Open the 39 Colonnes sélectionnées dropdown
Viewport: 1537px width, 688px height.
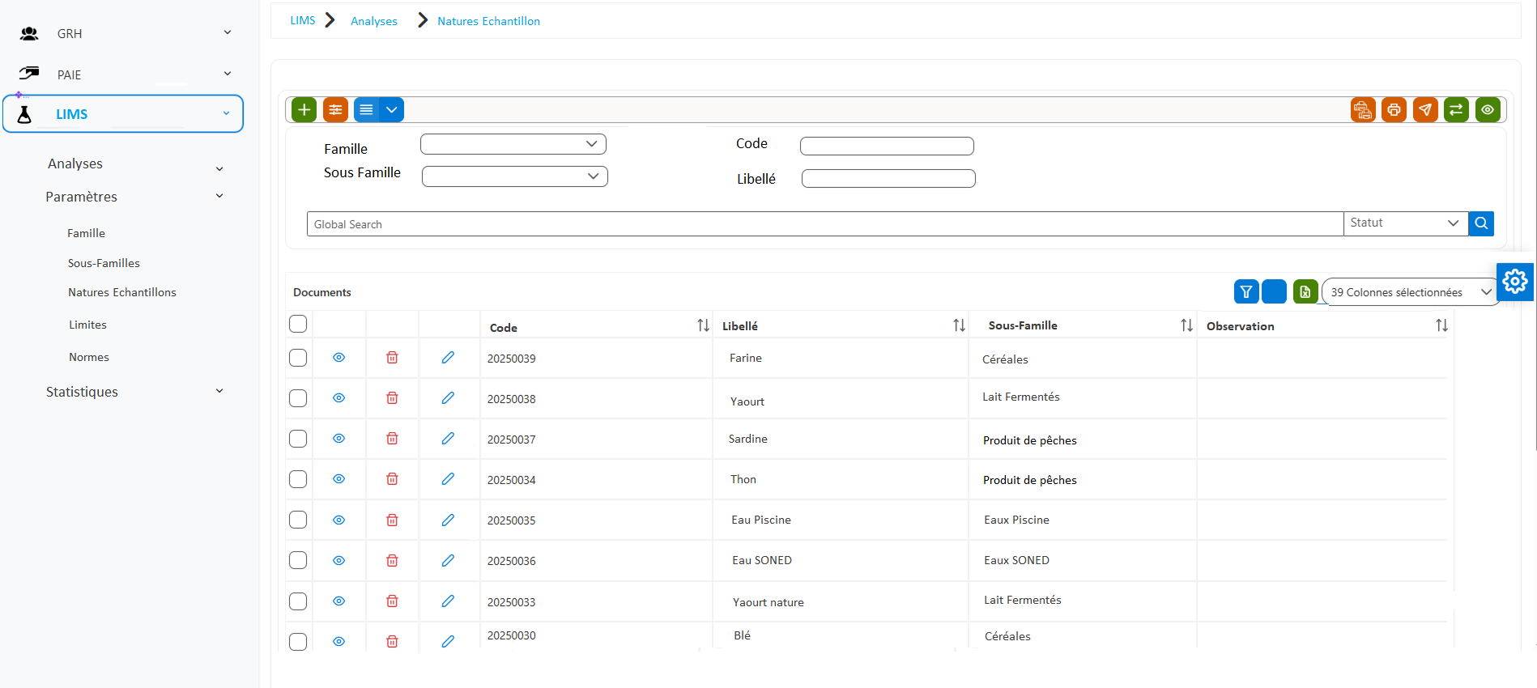tap(1409, 292)
